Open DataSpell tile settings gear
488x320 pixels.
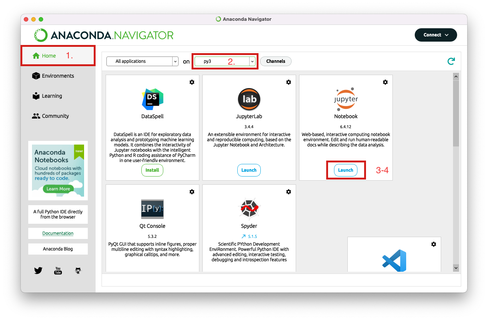coord(192,82)
